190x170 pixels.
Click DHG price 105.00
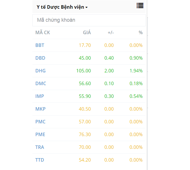(x=83, y=71)
